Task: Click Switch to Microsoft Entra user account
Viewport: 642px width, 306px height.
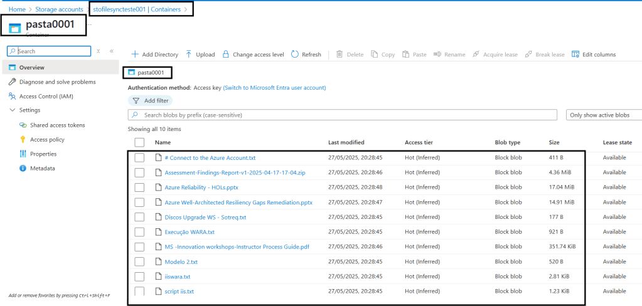Action: 274,88
